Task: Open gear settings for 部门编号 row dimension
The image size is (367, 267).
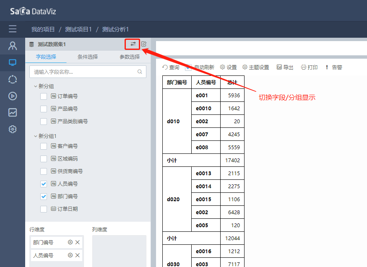Action: coord(70,242)
